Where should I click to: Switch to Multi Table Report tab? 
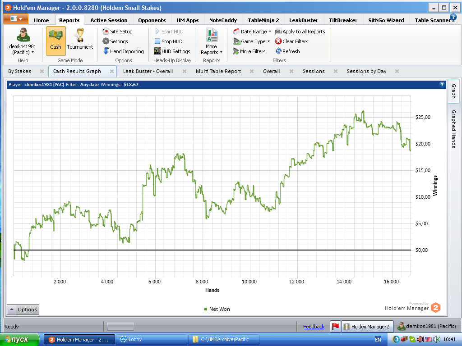coord(218,71)
